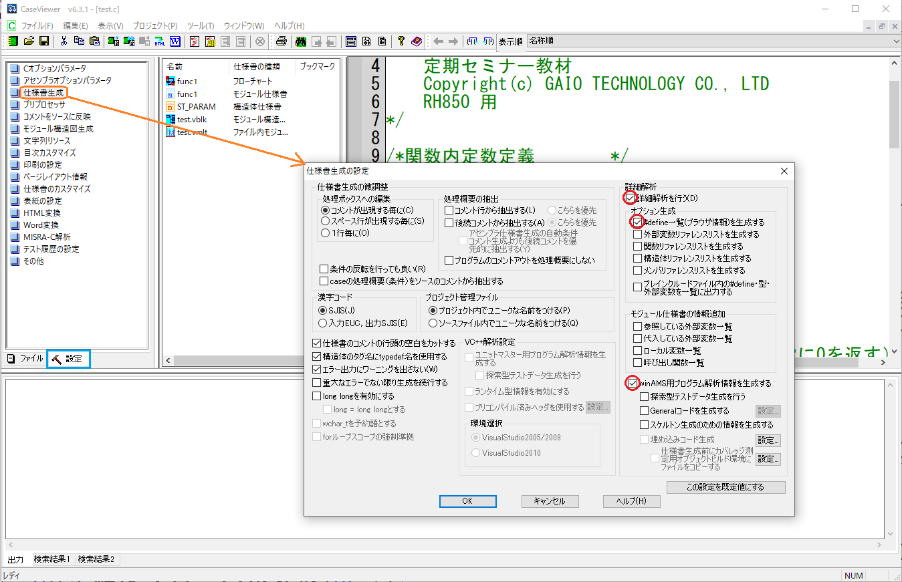Switch to the ファイル tab in left panel

coord(25,359)
